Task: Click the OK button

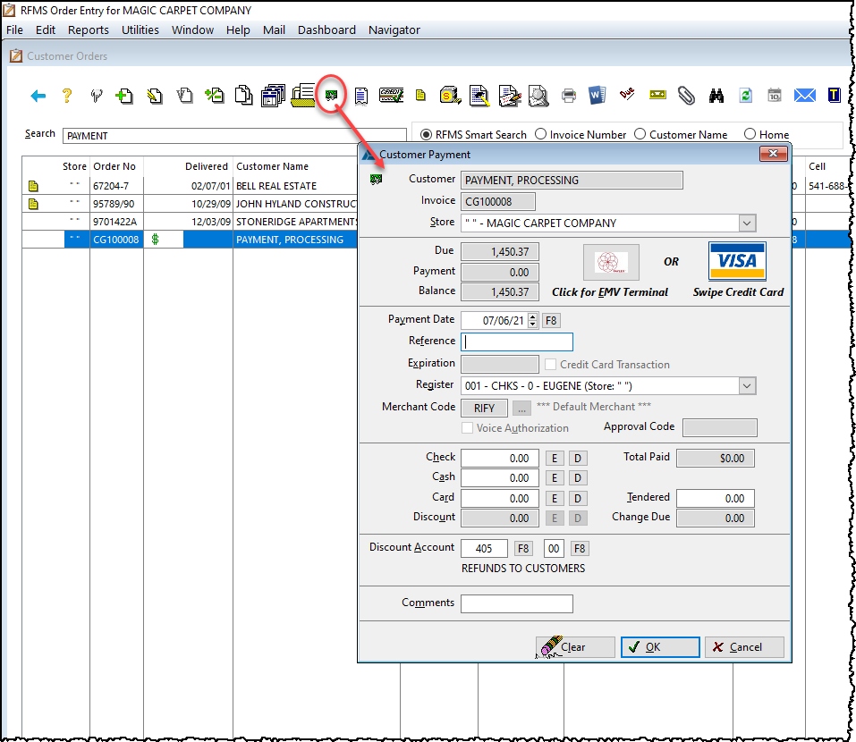Action: pos(660,647)
